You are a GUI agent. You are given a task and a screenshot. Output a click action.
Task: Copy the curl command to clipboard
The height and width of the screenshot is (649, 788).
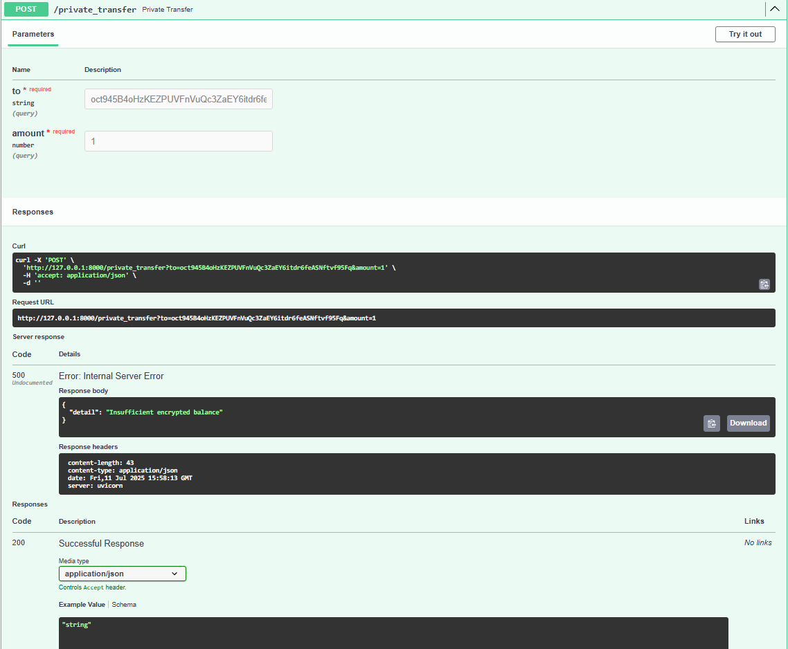pyautogui.click(x=764, y=284)
